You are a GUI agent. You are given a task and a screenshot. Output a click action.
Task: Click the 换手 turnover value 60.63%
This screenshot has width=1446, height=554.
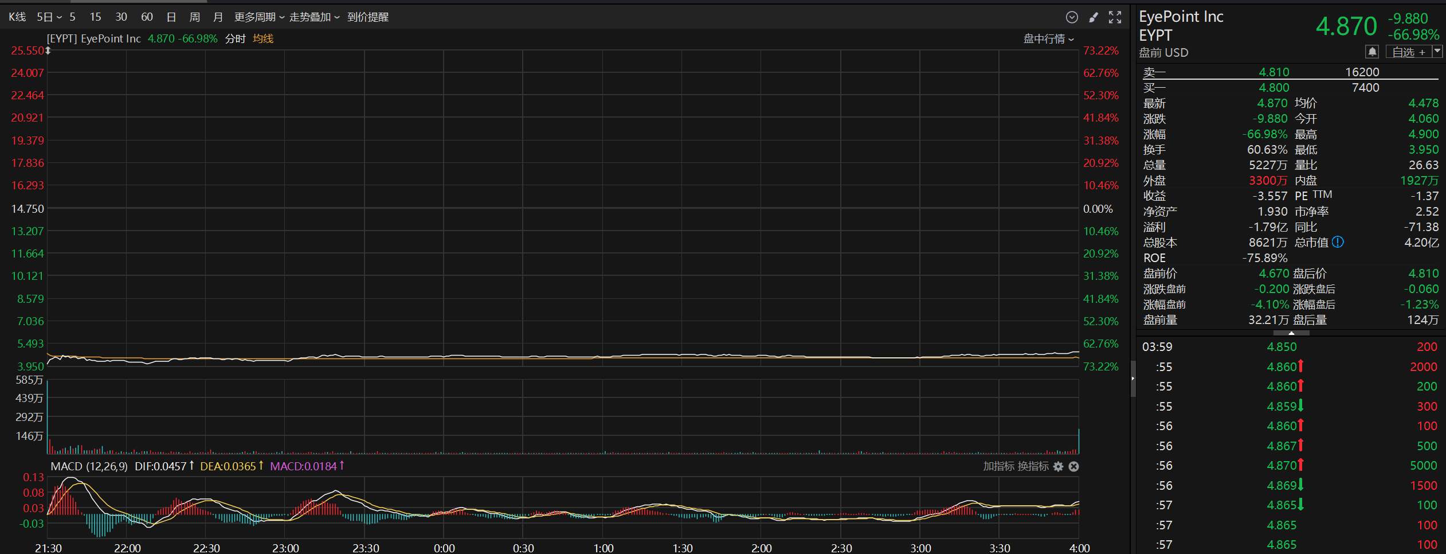click(1267, 150)
